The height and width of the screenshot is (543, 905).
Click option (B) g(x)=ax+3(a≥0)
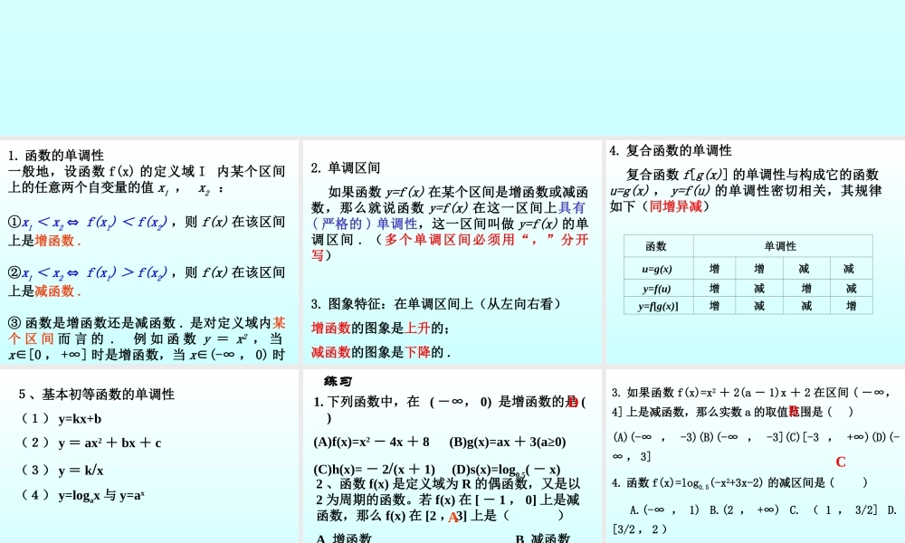pyautogui.click(x=508, y=442)
